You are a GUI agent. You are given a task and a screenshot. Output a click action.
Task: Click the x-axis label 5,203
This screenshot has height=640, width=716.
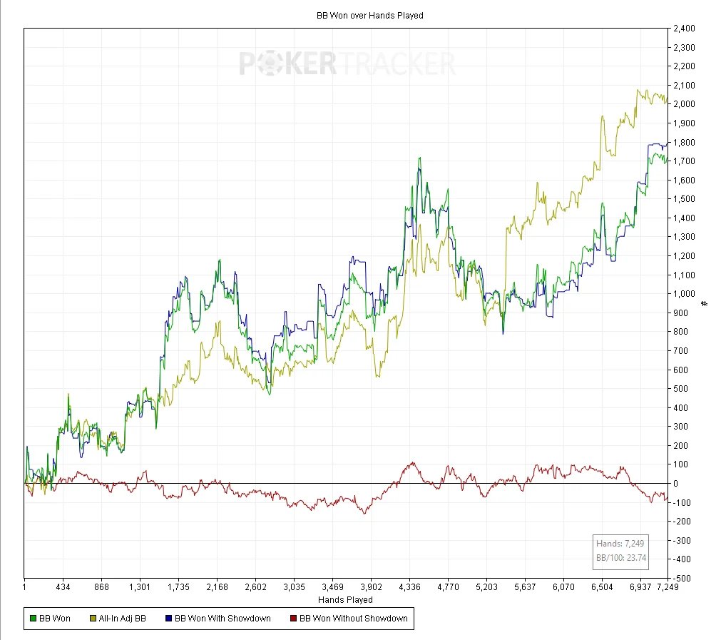point(487,587)
